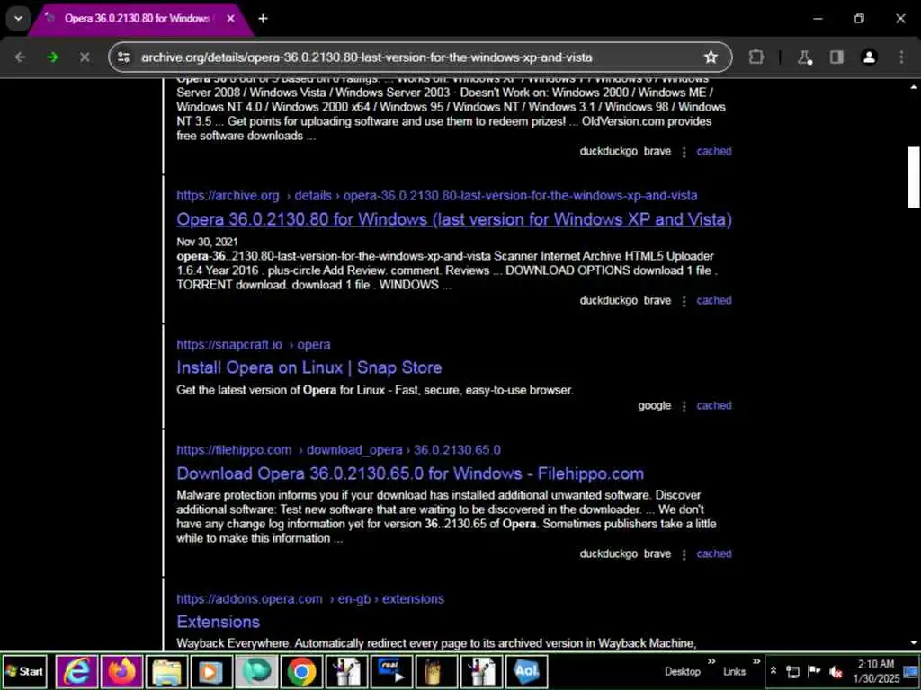Open the clock showing 2:10 AM
The width and height of the screenshot is (921, 690).
[876, 671]
